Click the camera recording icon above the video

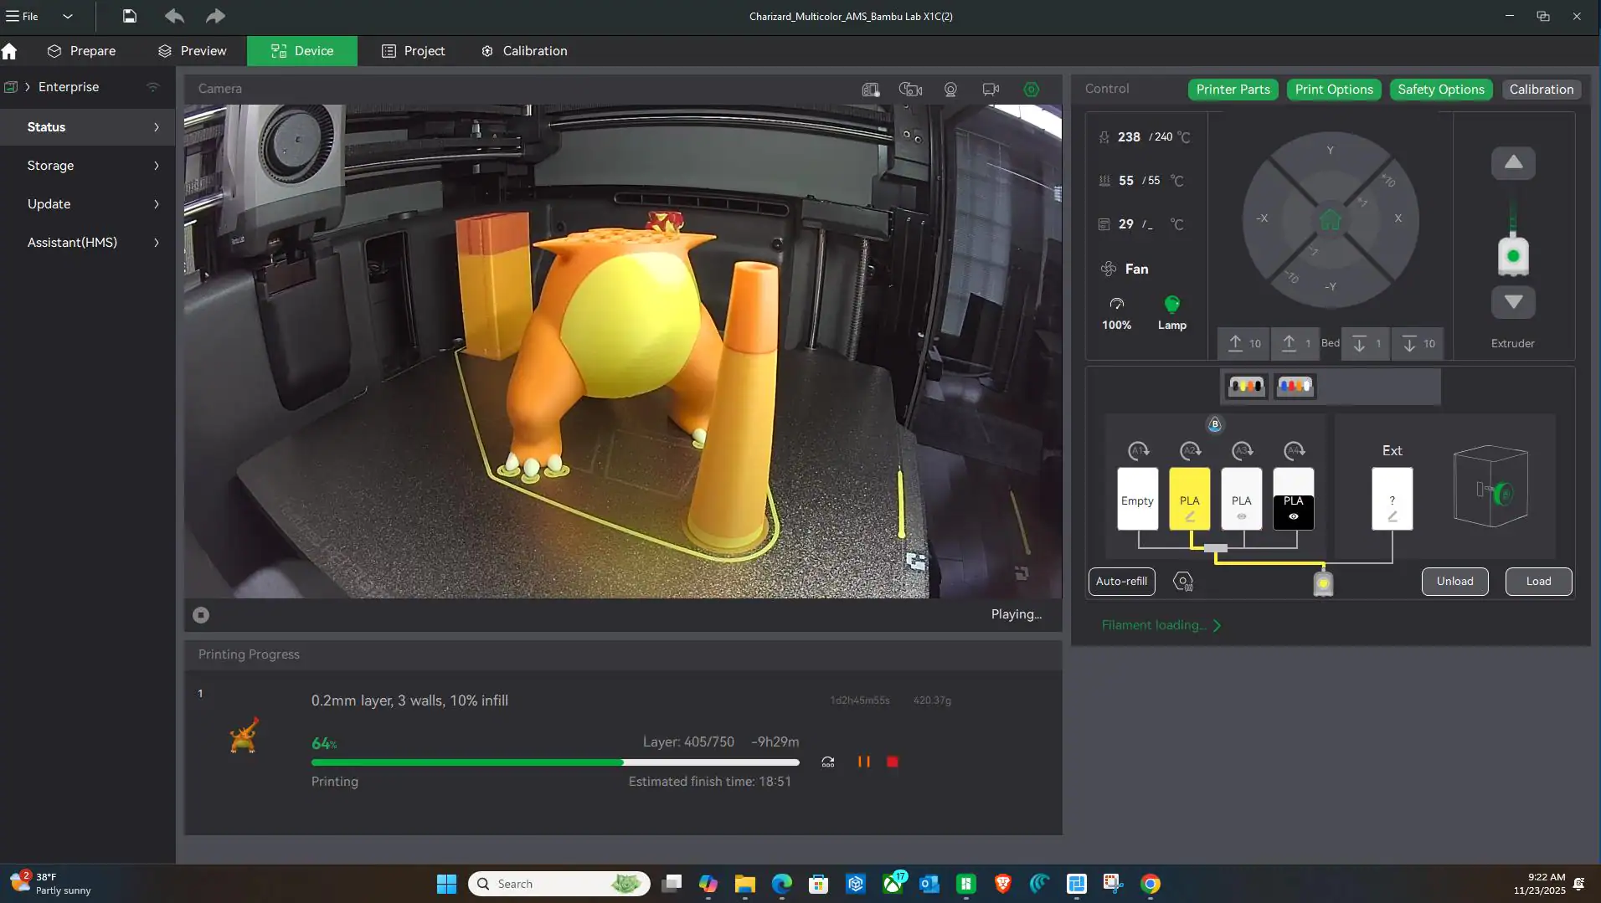pyautogui.click(x=991, y=90)
